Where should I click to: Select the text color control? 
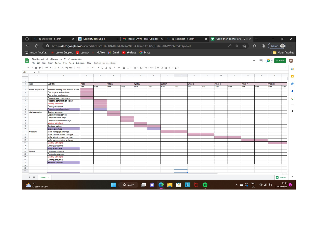tap(114, 68)
